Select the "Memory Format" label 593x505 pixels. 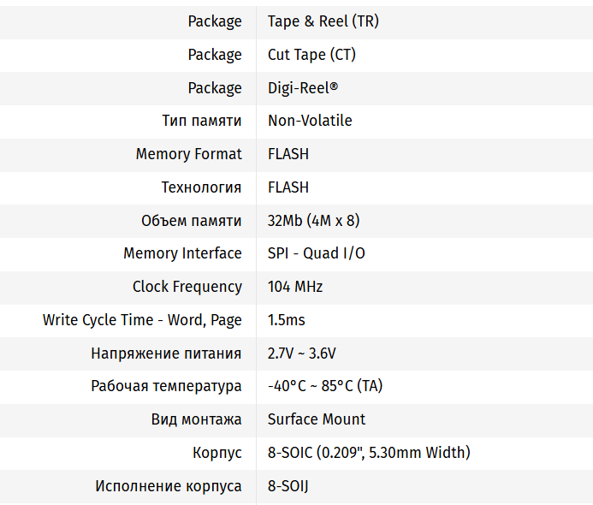188,154
